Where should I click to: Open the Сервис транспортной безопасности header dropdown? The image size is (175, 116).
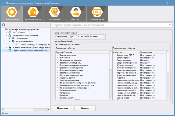pos(170,25)
